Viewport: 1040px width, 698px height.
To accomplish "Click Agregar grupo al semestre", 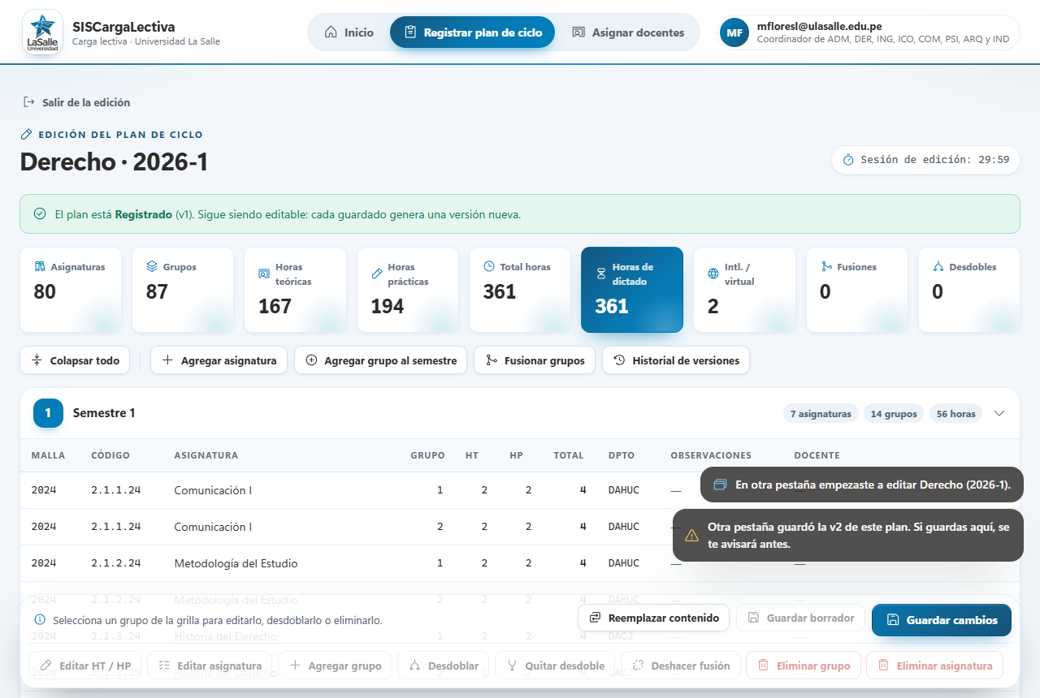I will click(x=380, y=360).
